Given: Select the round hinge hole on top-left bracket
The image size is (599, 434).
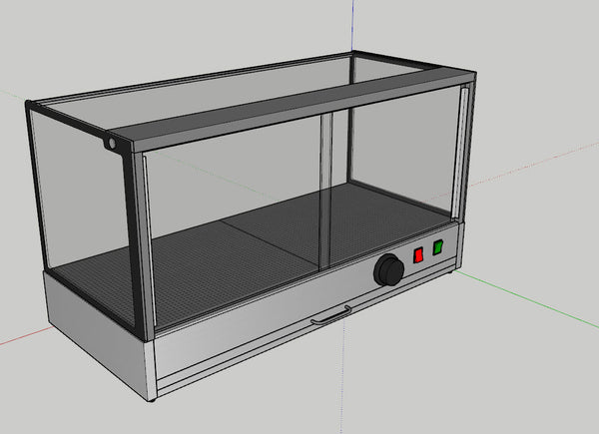Looking at the screenshot, I should (x=112, y=144).
